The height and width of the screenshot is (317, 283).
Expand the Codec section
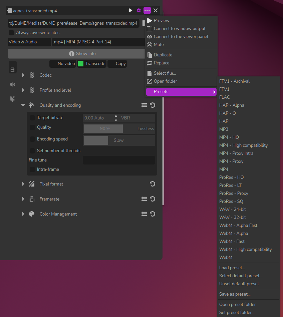(23, 75)
